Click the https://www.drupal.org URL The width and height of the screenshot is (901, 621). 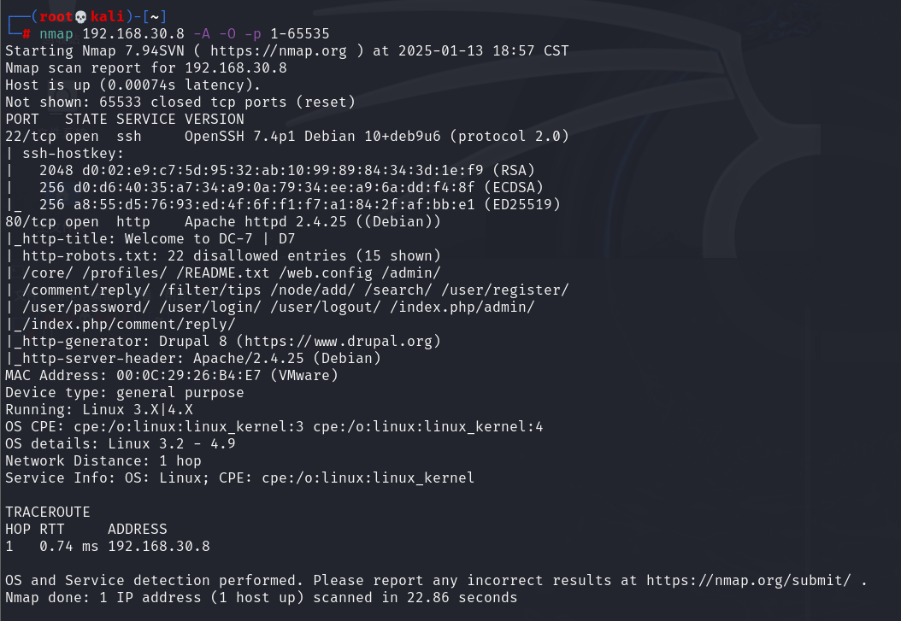(339, 342)
